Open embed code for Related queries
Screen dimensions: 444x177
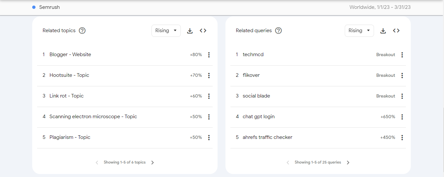tap(396, 31)
